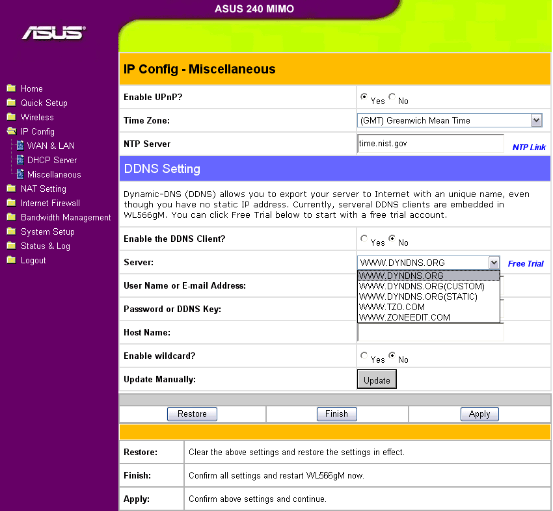Open Quick Setup in sidebar

[44, 103]
